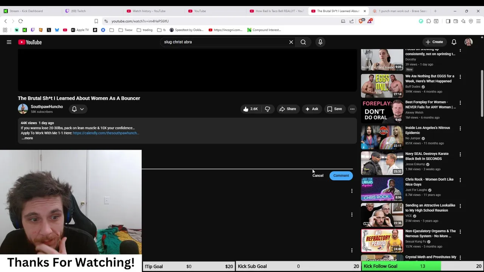Open No Refractory Period video thumbnail
This screenshot has width=484, height=272.
(382, 240)
